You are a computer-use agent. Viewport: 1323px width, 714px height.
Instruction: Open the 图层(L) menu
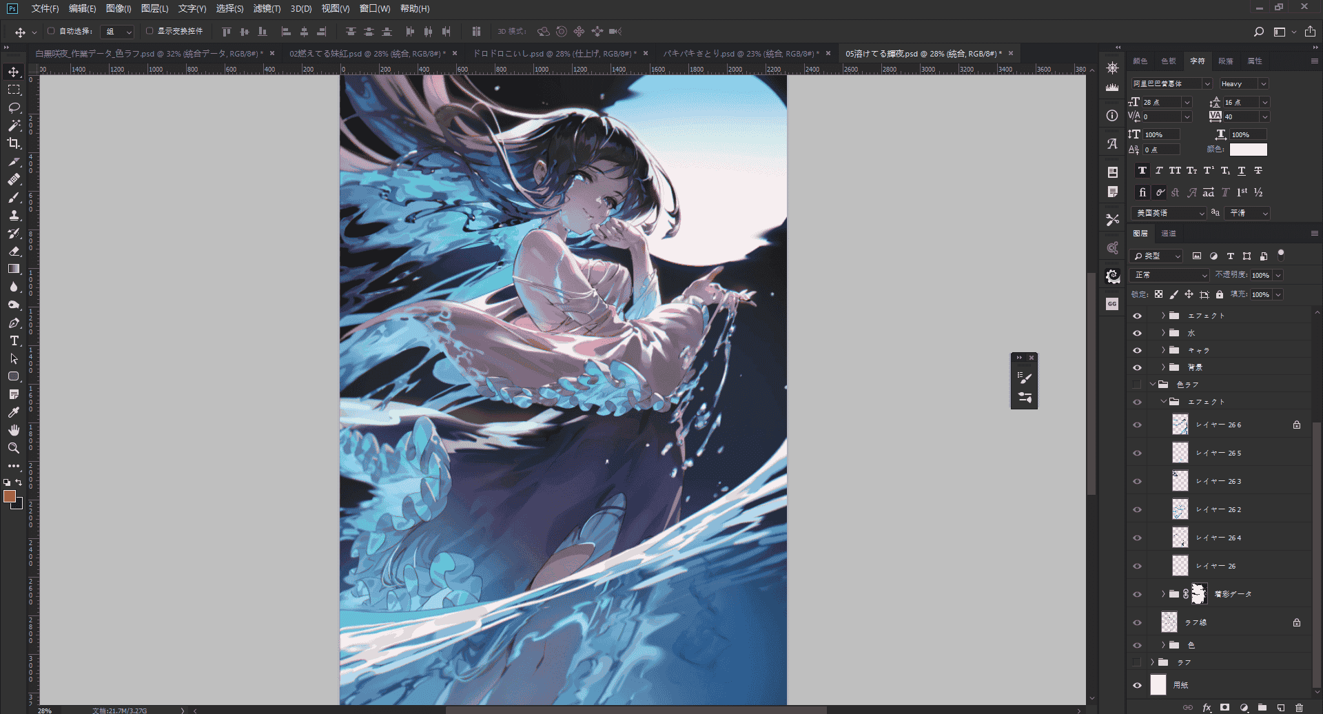click(154, 9)
